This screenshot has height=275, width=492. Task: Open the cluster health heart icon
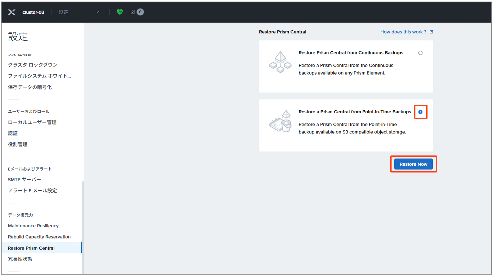pos(120,12)
